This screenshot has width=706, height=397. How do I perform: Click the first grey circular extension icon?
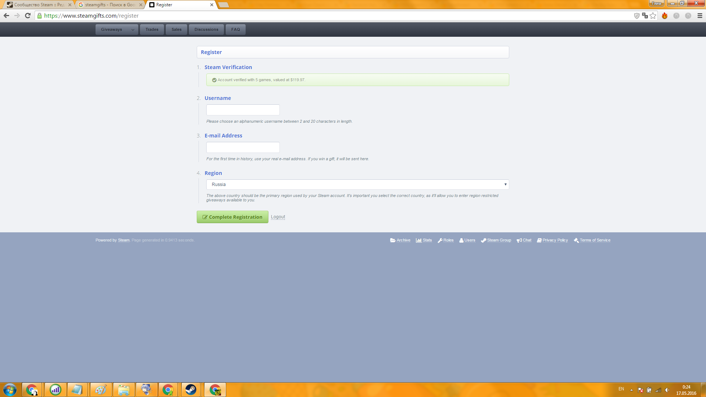click(676, 16)
